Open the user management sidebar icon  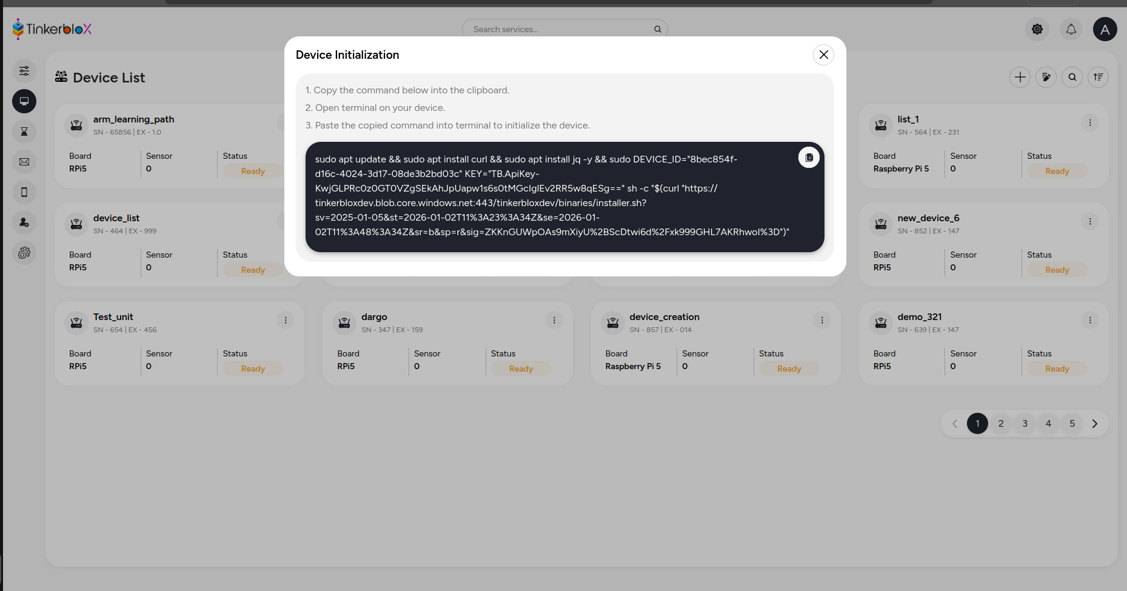tap(24, 222)
